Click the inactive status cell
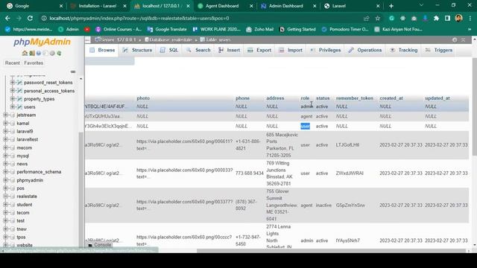477x268 pixels. (x=323, y=205)
